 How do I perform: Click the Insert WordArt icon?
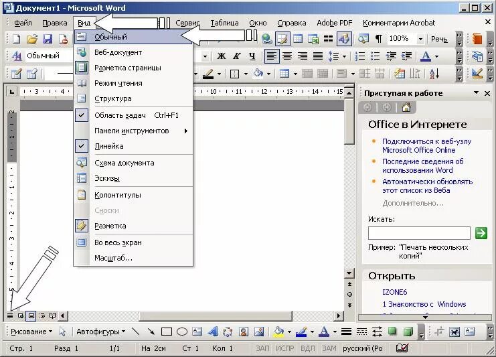click(x=213, y=332)
